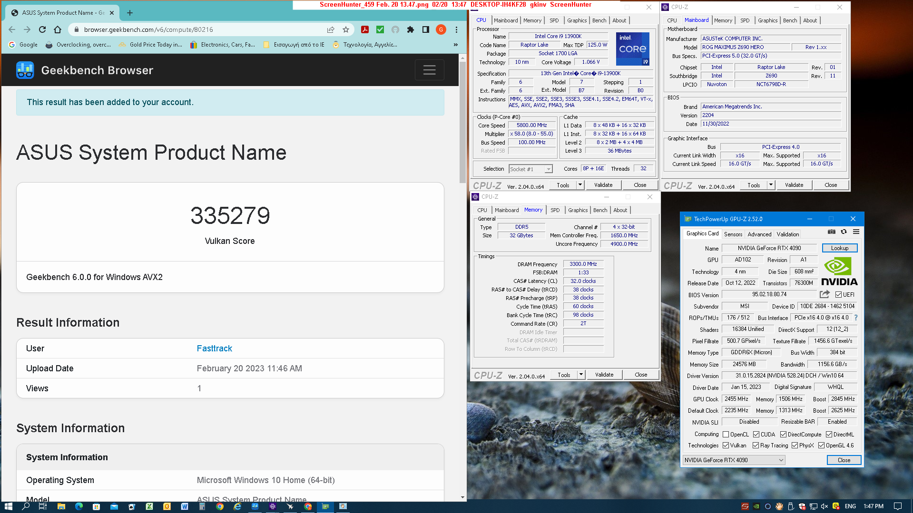Toggle the PhysX checkbox in GPU-Z

click(795, 445)
